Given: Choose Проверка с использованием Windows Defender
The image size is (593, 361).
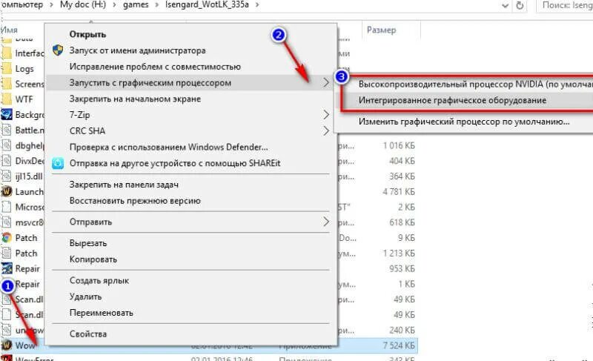Looking at the screenshot, I should coord(169,147).
